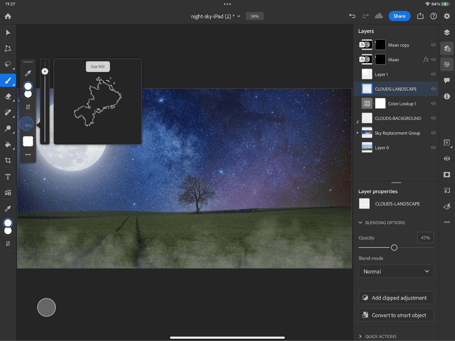Image resolution: width=455 pixels, height=341 pixels.
Task: Collapse the Blending Options section
Action: [x=360, y=223]
